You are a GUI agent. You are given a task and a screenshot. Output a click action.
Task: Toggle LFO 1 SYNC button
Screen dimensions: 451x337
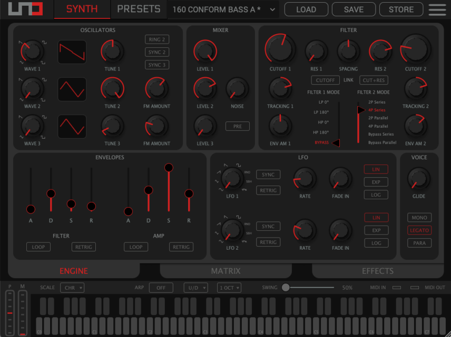[x=268, y=175]
